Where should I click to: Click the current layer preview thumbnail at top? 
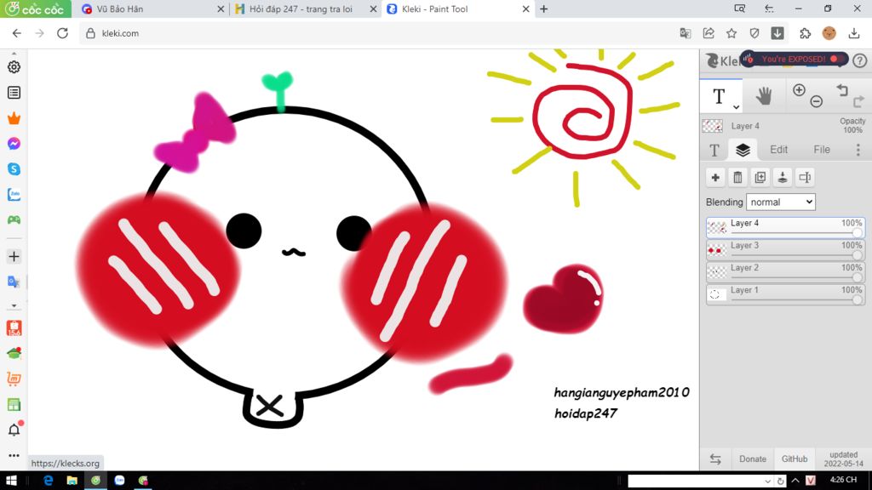(713, 126)
